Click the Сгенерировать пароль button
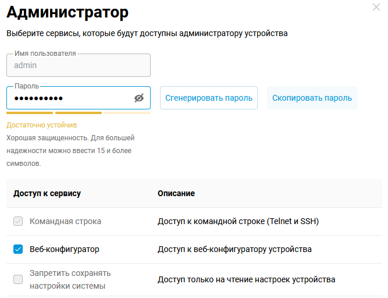This screenshot has width=388, height=298. click(x=209, y=98)
